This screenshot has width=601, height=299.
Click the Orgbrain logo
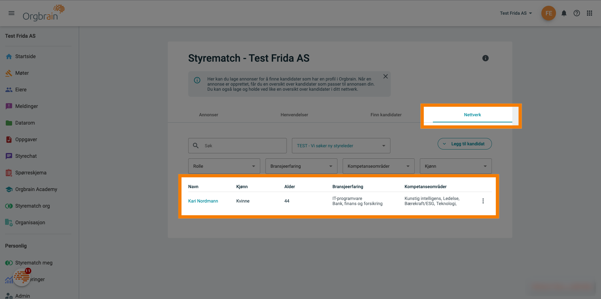44,13
